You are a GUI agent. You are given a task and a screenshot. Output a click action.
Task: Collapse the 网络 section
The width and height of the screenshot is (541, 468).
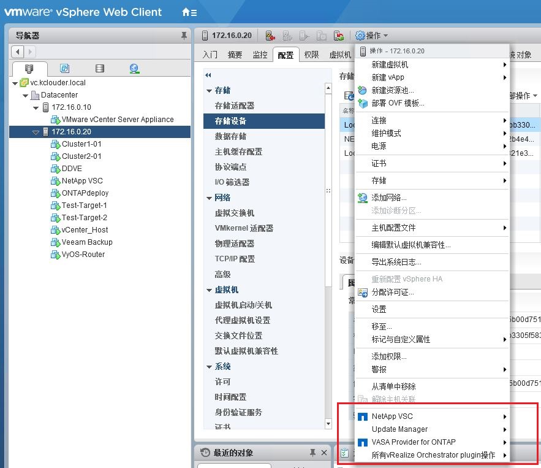tap(209, 198)
